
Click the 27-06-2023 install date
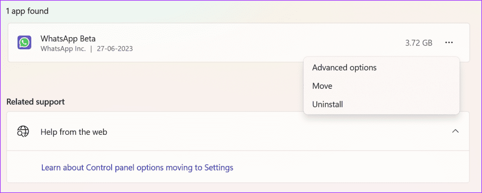pos(115,48)
